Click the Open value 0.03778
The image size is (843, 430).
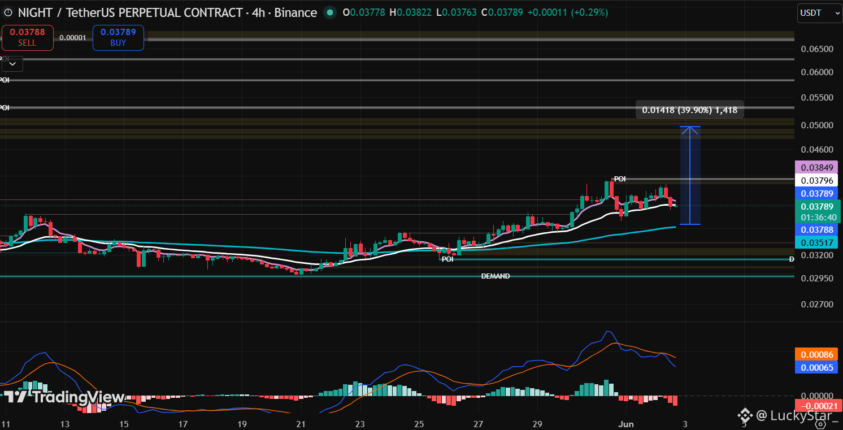(369, 12)
